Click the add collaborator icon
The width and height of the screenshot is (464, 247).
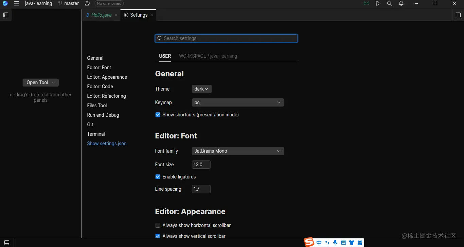tap(88, 3)
